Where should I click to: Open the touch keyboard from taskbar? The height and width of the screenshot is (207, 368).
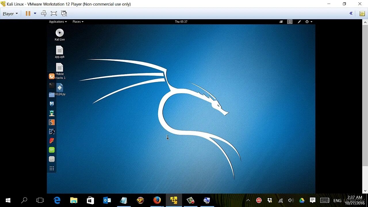[325, 200]
